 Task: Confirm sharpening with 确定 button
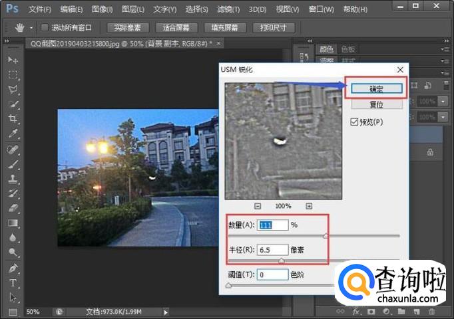pyautogui.click(x=376, y=88)
